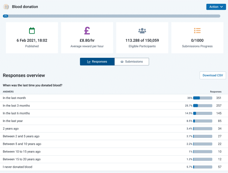Click the 35% bar for In the last month
The height and width of the screenshot is (173, 228).
click(x=203, y=98)
